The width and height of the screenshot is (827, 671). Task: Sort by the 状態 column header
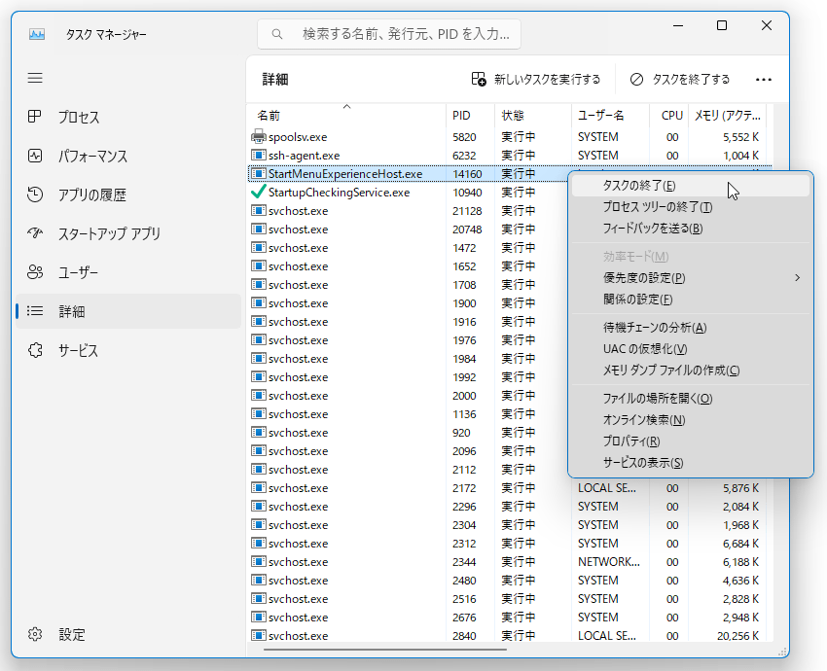coord(533,115)
